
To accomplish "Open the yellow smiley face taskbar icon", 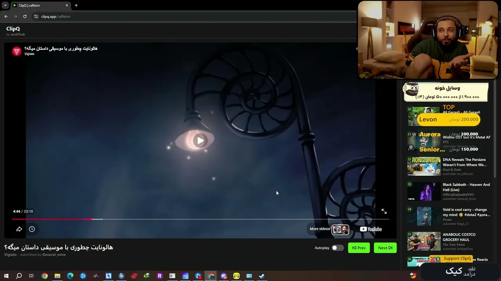I will 236,276.
